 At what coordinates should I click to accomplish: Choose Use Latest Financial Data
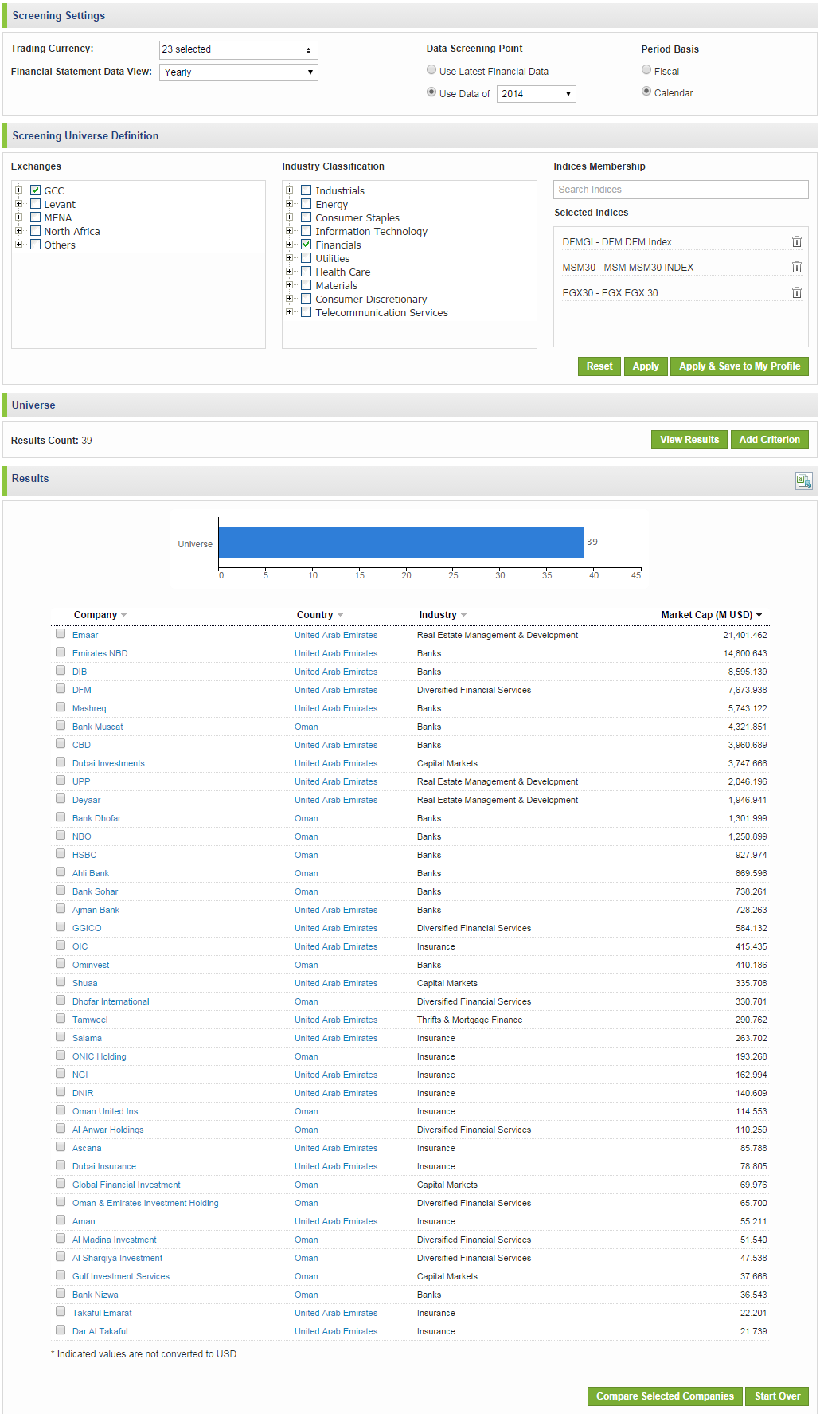(431, 70)
